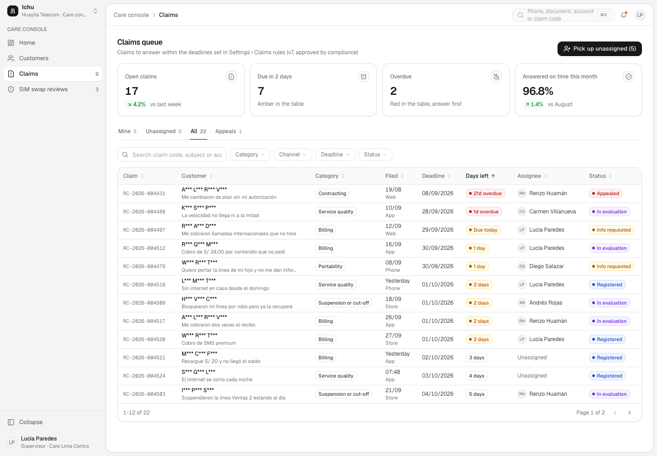Expand the Ichu workspace switcher chevron
The image size is (657, 456).
pos(95,11)
